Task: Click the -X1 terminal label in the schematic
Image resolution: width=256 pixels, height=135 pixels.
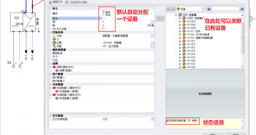Action: pyautogui.click(x=9, y=62)
